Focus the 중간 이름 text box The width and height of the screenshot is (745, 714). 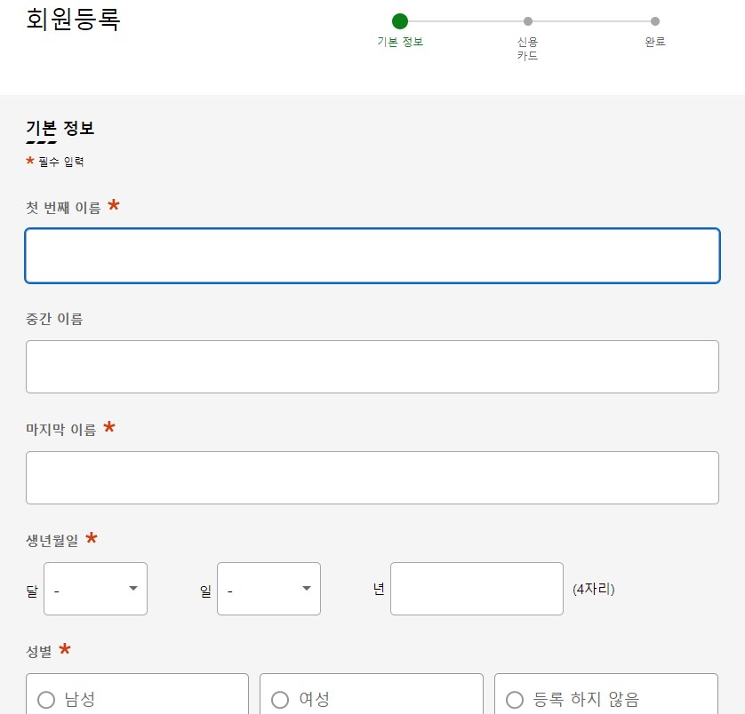coord(372,367)
